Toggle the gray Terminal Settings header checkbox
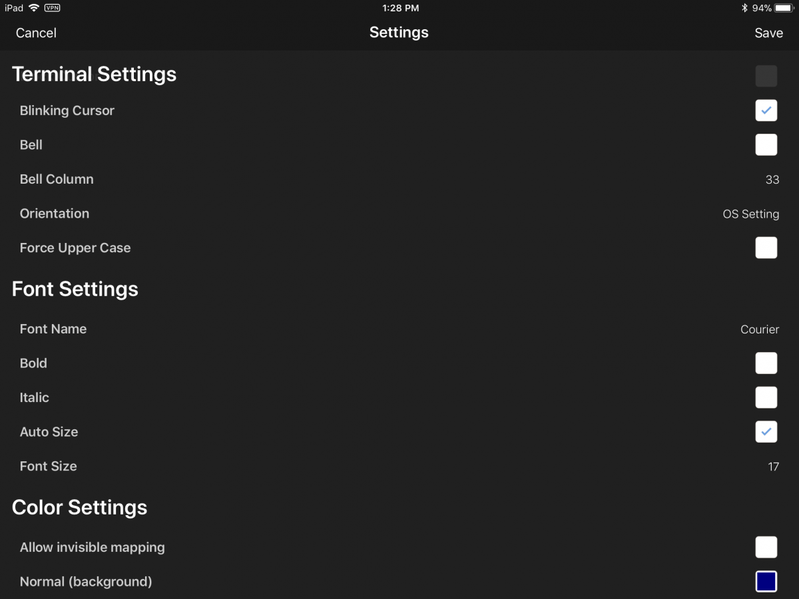Screen dimensions: 799x599 766,76
